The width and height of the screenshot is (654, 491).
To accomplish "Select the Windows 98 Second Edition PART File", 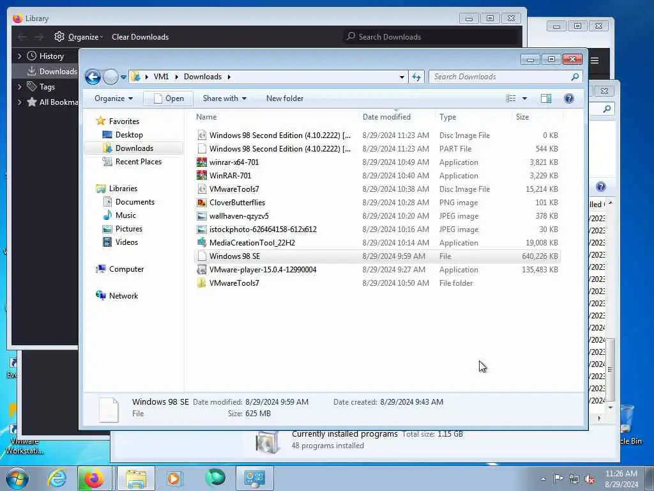I will pyautogui.click(x=377, y=148).
